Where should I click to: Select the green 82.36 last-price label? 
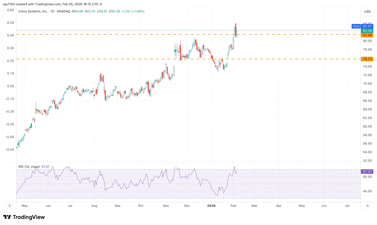367,31
